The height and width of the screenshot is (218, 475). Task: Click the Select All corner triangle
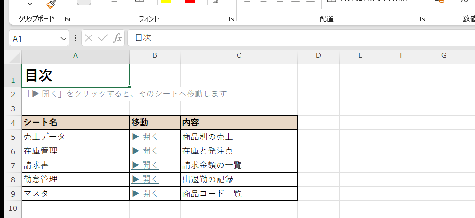coord(15,57)
